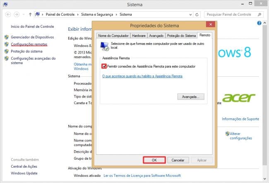This screenshot has height=183, width=269.
Task: Click Alterar configurações link
Action: coord(241,136)
